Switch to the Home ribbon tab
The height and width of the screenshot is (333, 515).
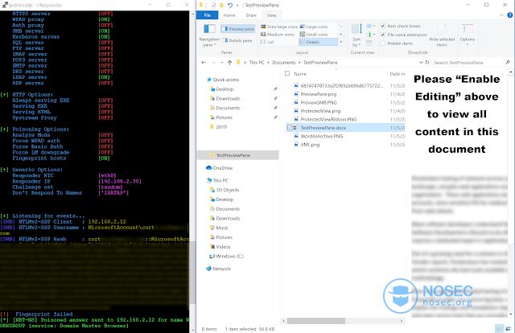click(229, 15)
